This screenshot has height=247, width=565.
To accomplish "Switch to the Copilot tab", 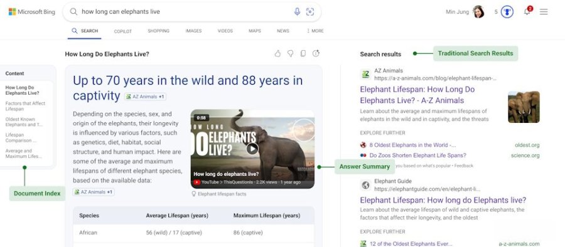I will click(123, 31).
